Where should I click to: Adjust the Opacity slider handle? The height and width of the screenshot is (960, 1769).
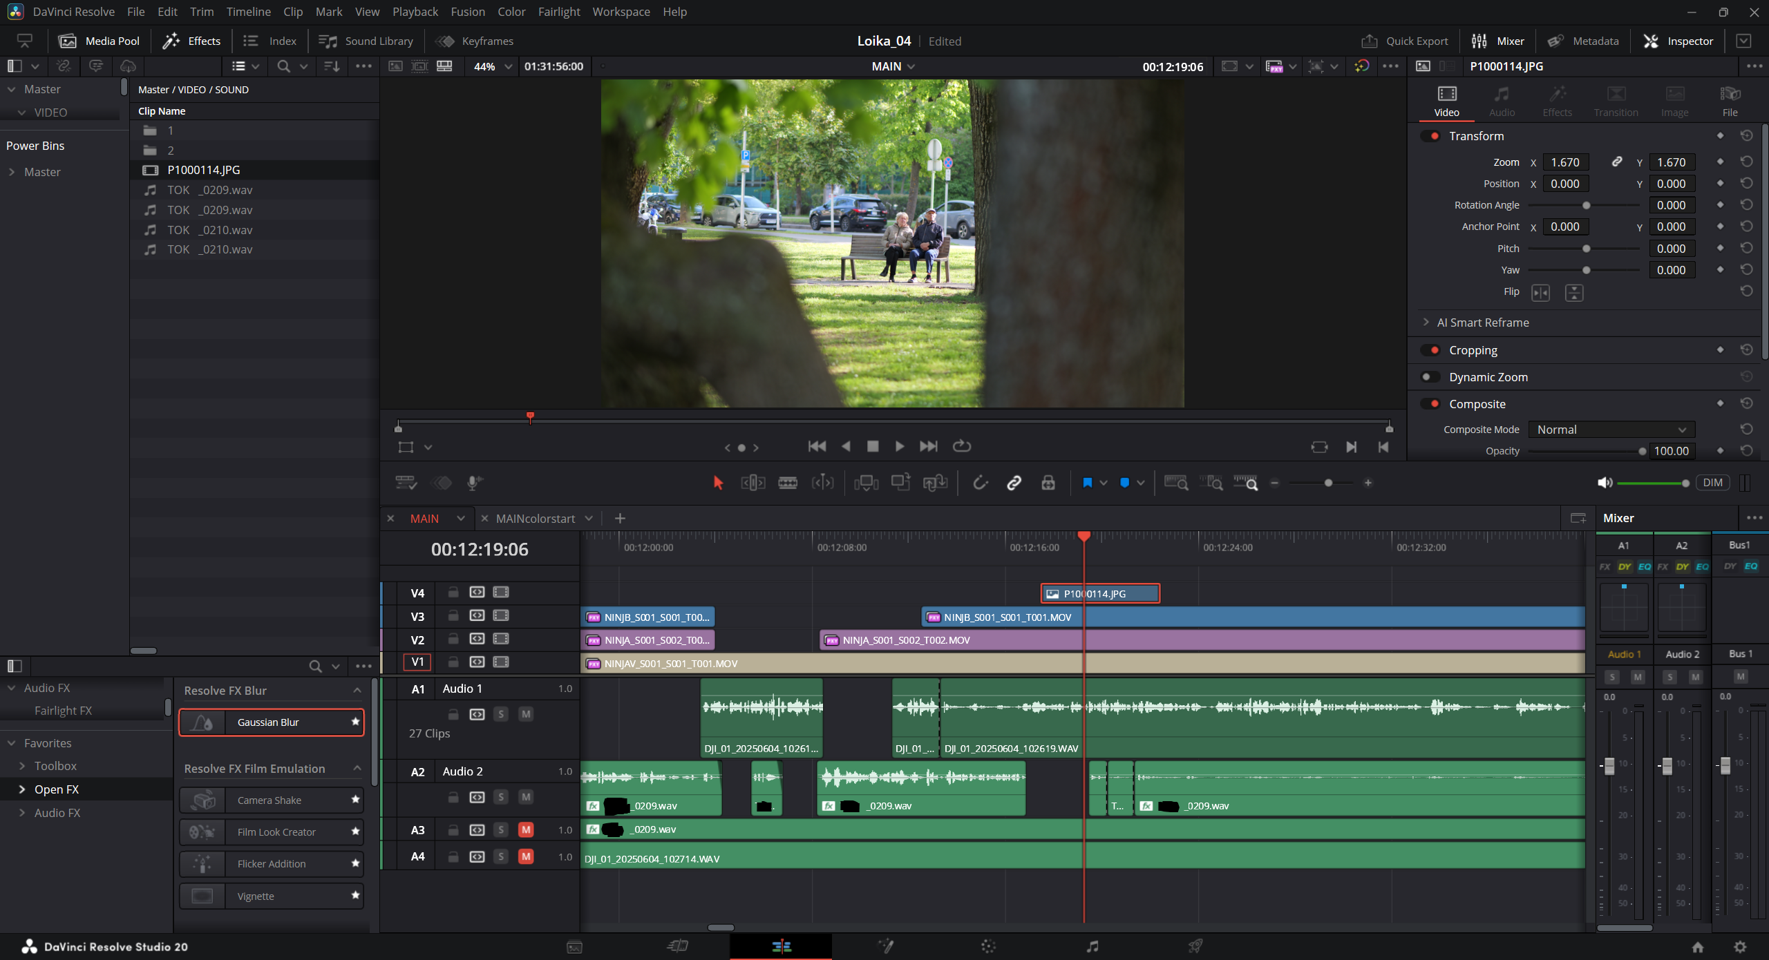pyautogui.click(x=1642, y=451)
